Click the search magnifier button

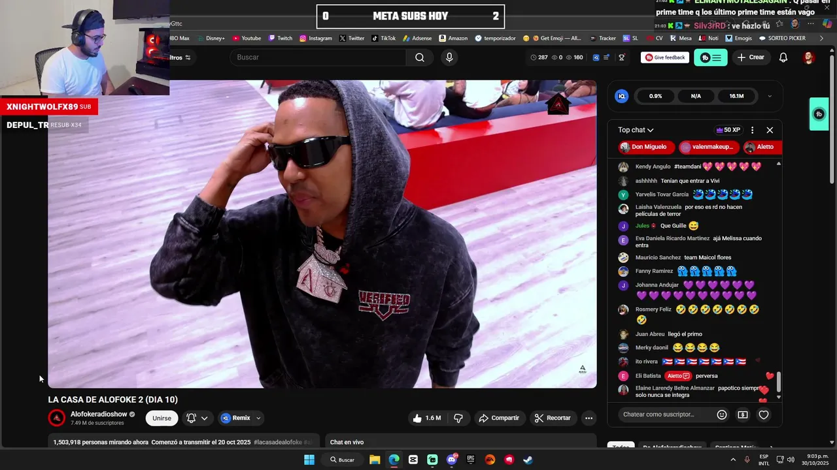(420, 57)
